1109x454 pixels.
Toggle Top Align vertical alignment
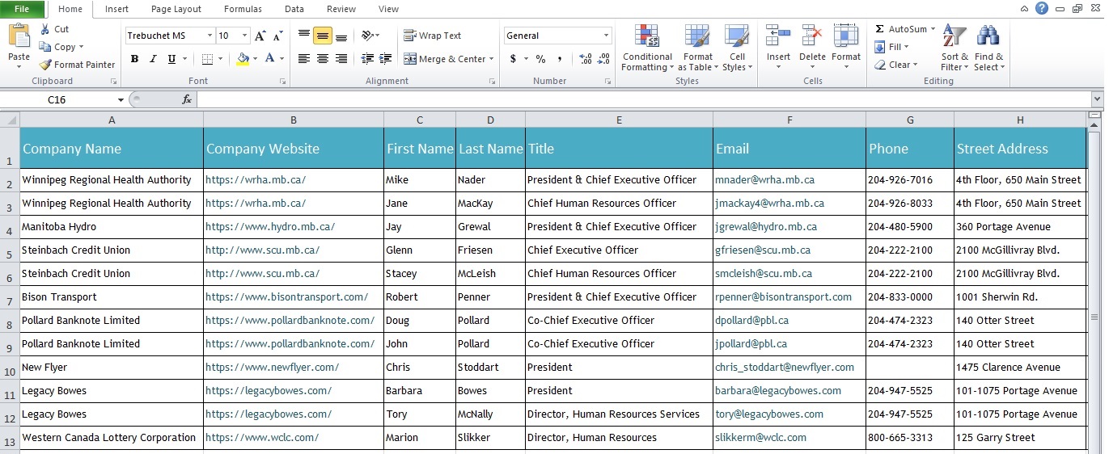point(304,36)
